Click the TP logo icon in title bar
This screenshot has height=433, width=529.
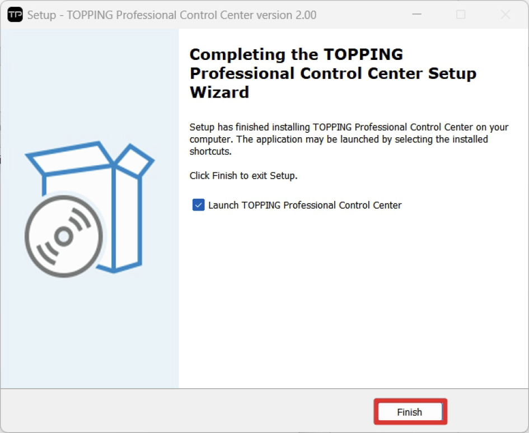(15, 15)
